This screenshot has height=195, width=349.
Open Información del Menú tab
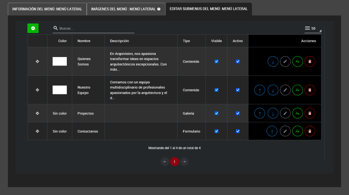click(47, 9)
